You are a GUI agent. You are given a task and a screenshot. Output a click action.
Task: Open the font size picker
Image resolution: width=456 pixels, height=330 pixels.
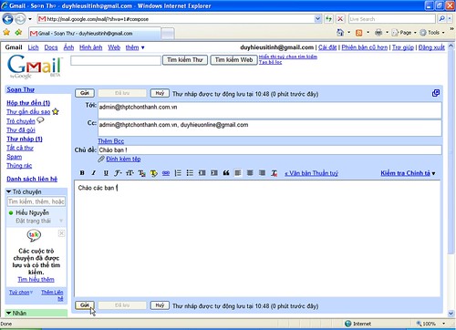pos(130,173)
